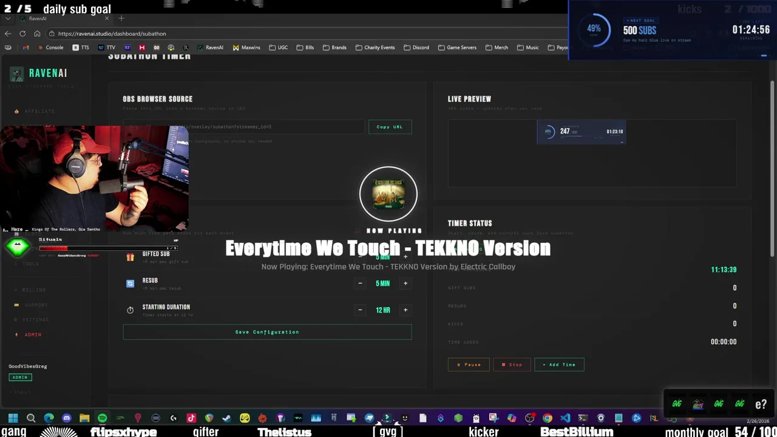Screen dimensions: 777x437
Task: Click the 11:13:39 timer value
Action: tap(724, 269)
